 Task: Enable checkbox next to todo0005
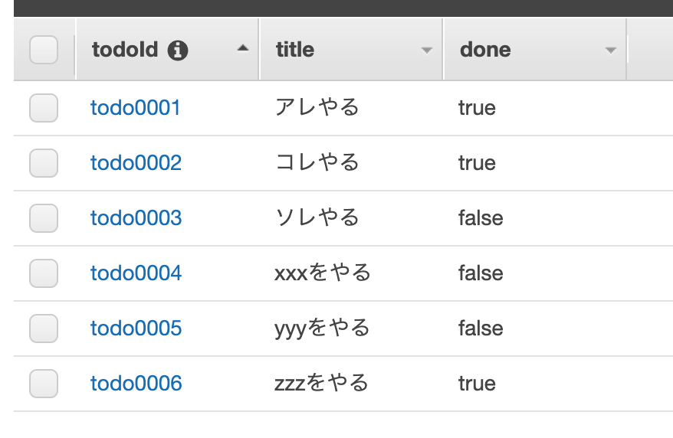(44, 328)
